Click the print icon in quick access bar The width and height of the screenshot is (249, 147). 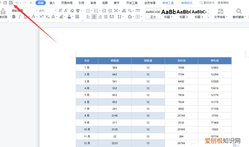click(5, 3)
